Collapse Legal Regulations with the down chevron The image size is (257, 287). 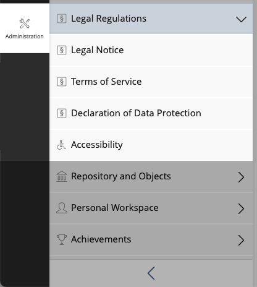[x=241, y=19]
